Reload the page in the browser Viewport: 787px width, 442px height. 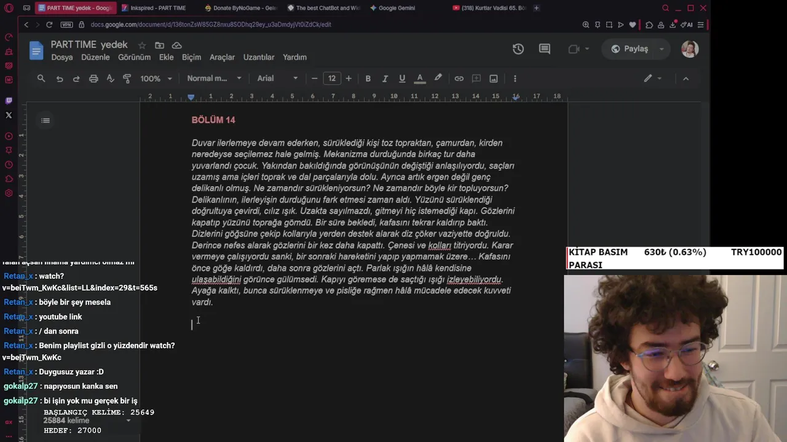tap(49, 25)
